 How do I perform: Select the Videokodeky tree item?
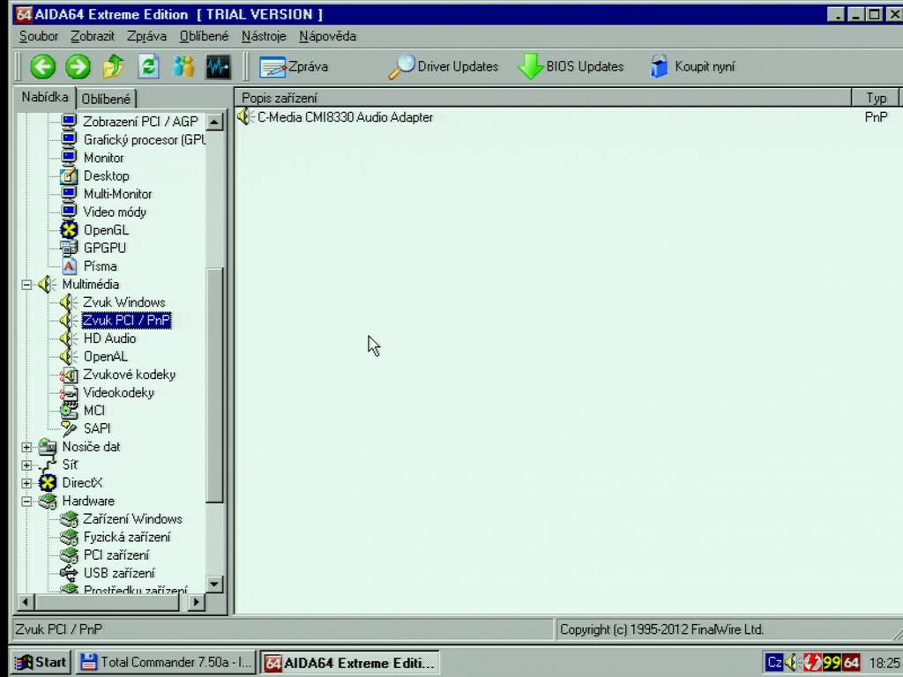pyautogui.click(x=118, y=392)
